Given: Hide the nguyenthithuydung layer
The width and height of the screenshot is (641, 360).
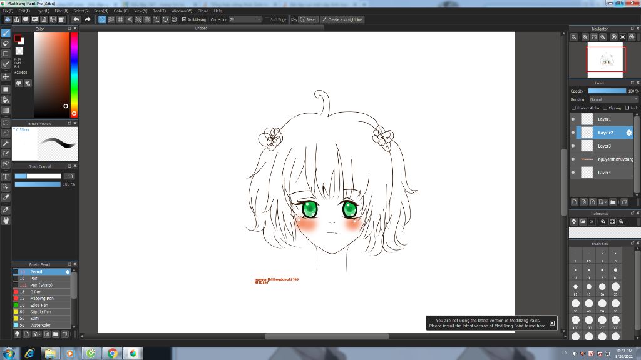Looking at the screenshot, I should pyautogui.click(x=573, y=159).
